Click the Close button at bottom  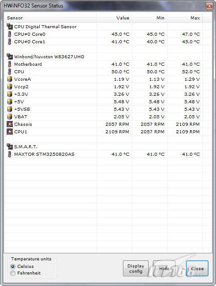(197, 268)
